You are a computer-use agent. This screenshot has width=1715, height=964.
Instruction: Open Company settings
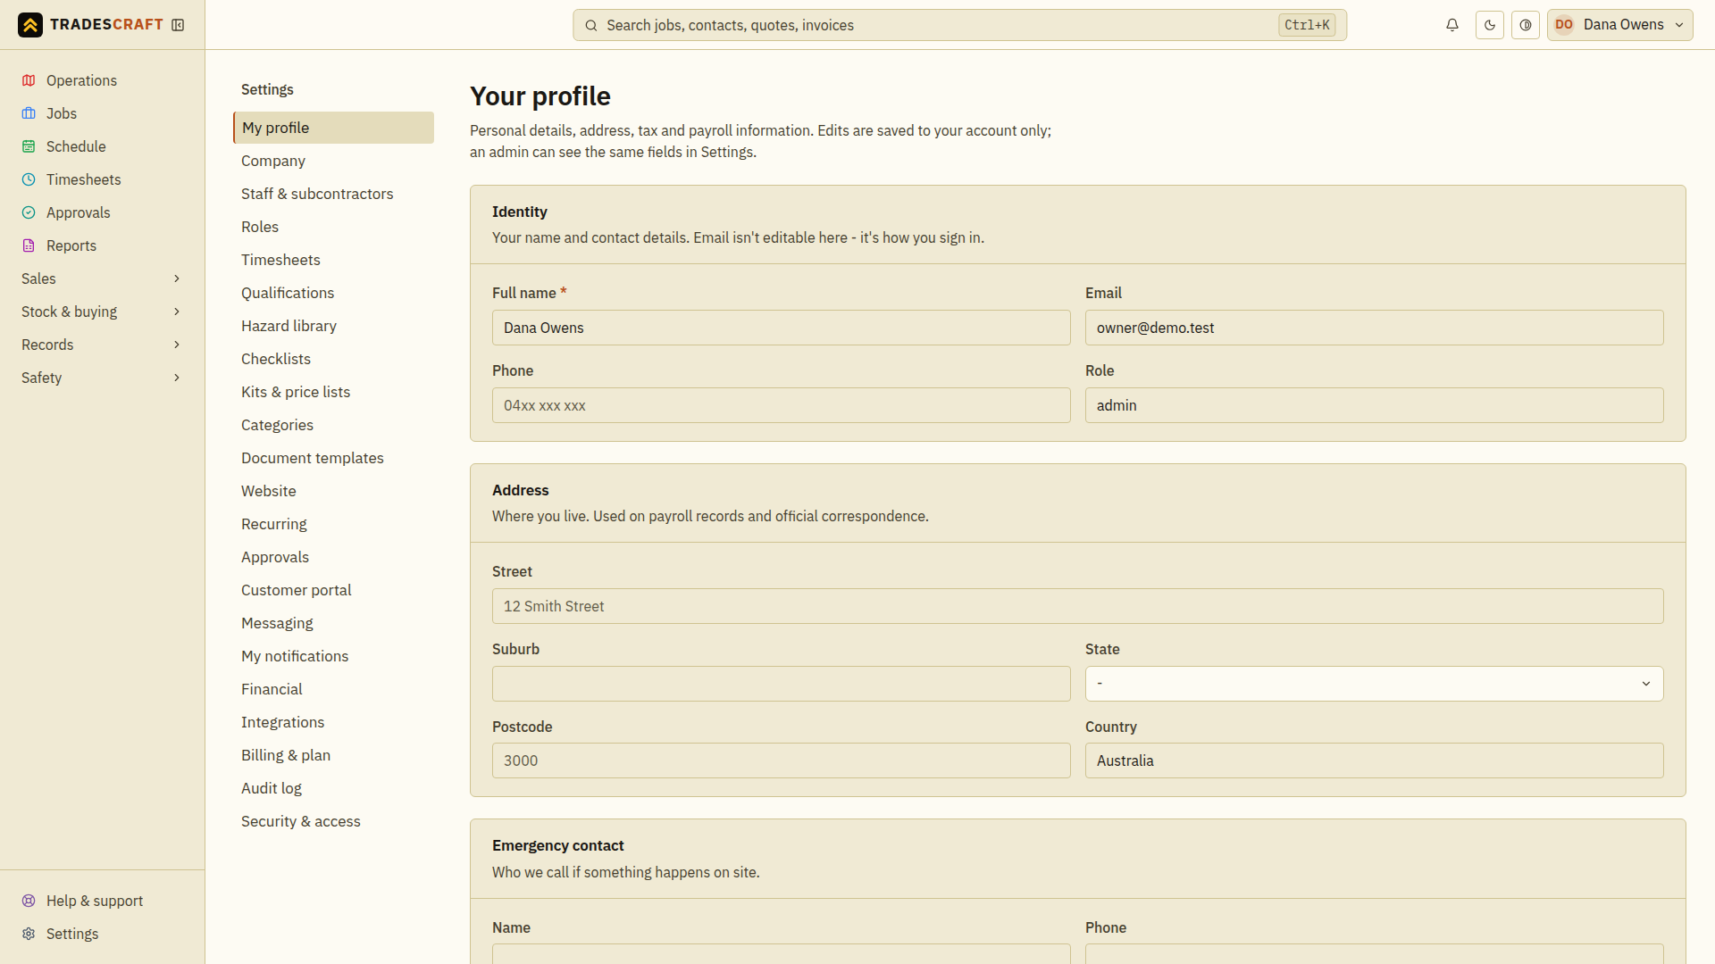[x=333, y=161]
